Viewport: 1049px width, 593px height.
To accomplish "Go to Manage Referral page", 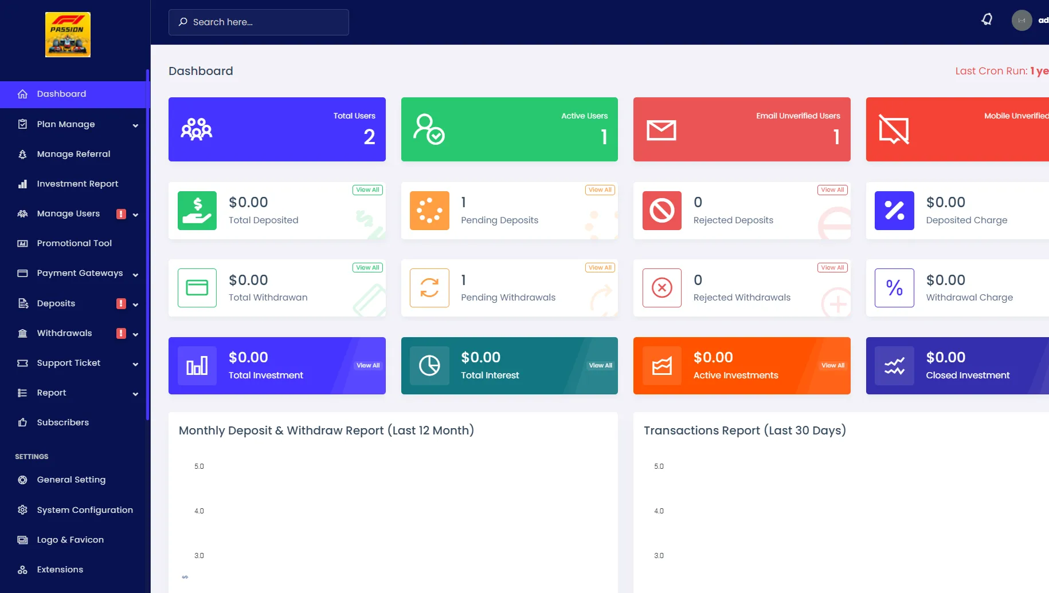I will [73, 154].
